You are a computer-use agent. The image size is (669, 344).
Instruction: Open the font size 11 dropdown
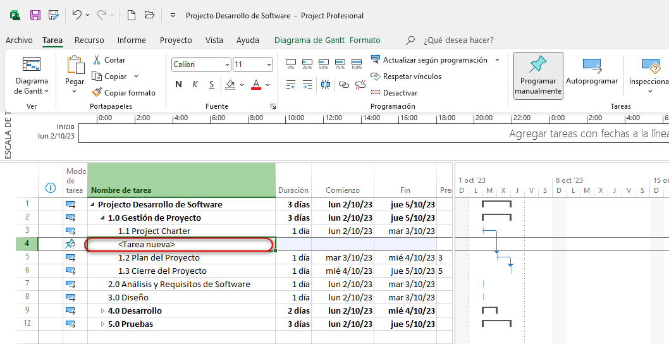click(268, 64)
